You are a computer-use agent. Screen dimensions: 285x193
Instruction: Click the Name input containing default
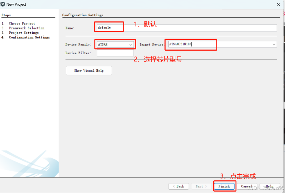pos(109,28)
